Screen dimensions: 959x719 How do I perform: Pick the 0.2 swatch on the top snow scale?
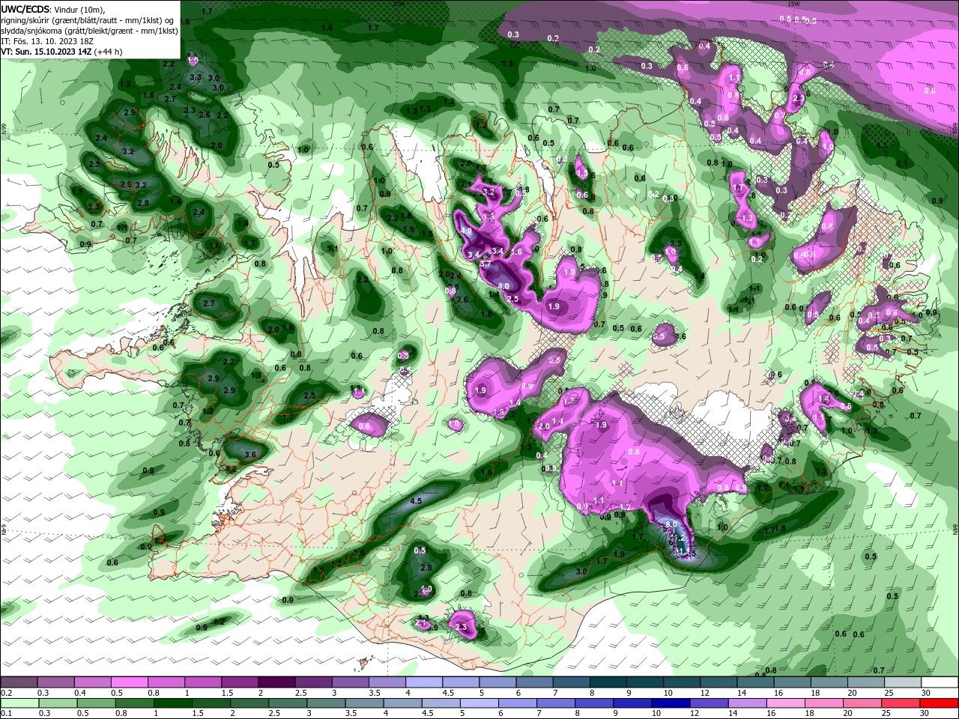tap(19, 682)
